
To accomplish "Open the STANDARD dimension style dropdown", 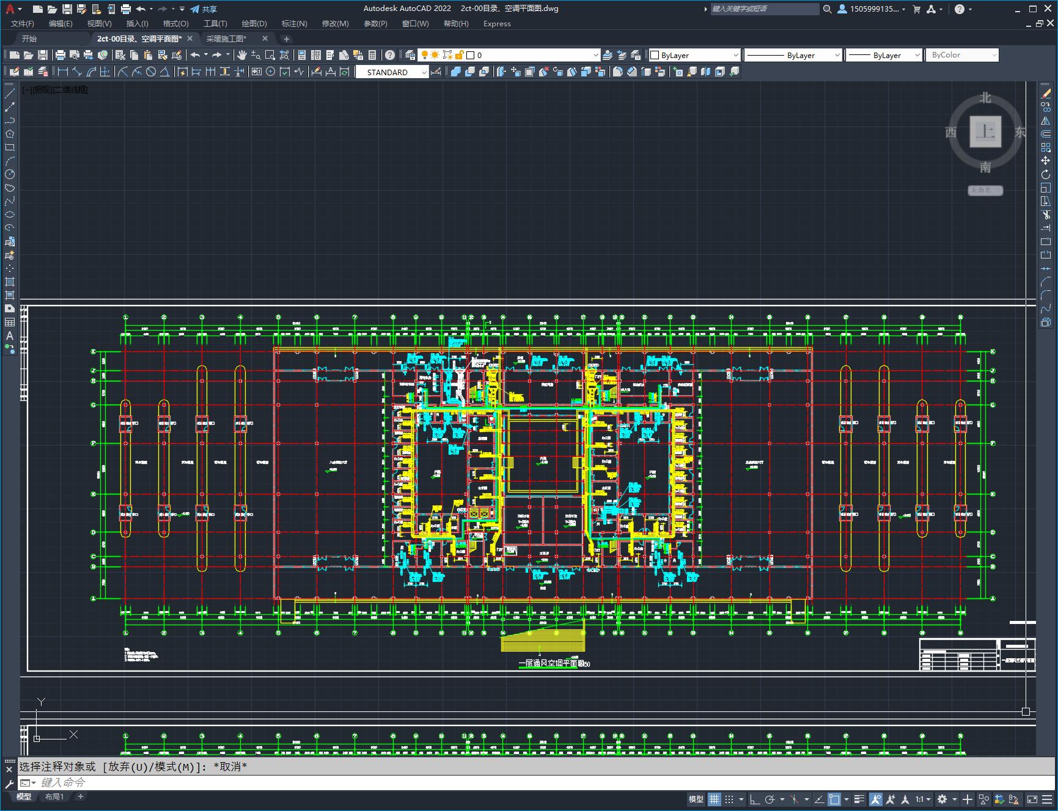I will [392, 72].
